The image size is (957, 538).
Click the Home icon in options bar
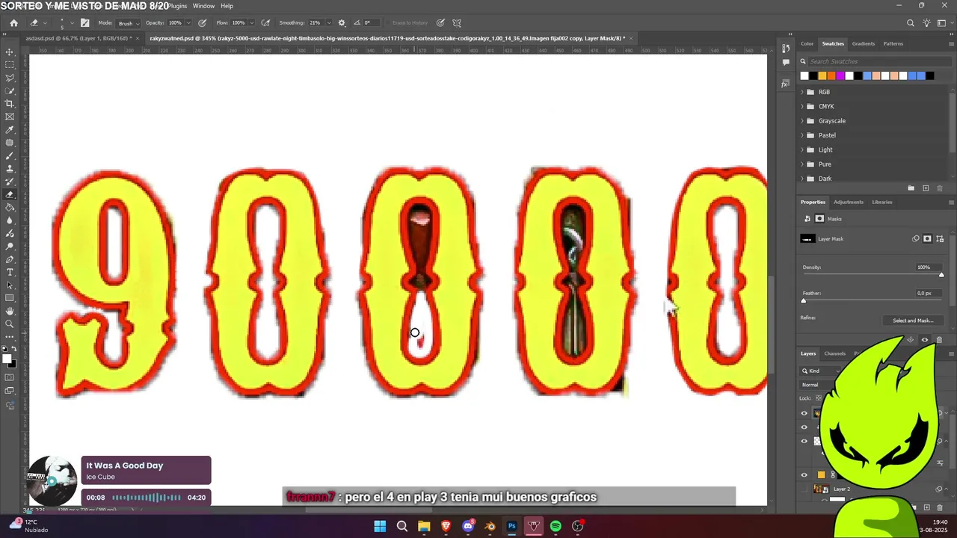coord(13,23)
